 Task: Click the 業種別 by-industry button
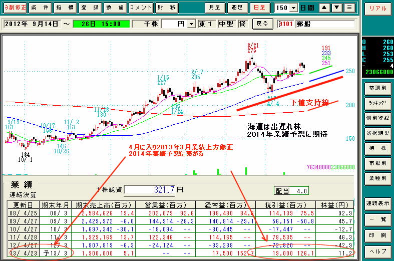click(377, 178)
